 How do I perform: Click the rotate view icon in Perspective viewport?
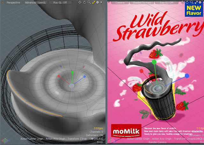(x=84, y=2)
